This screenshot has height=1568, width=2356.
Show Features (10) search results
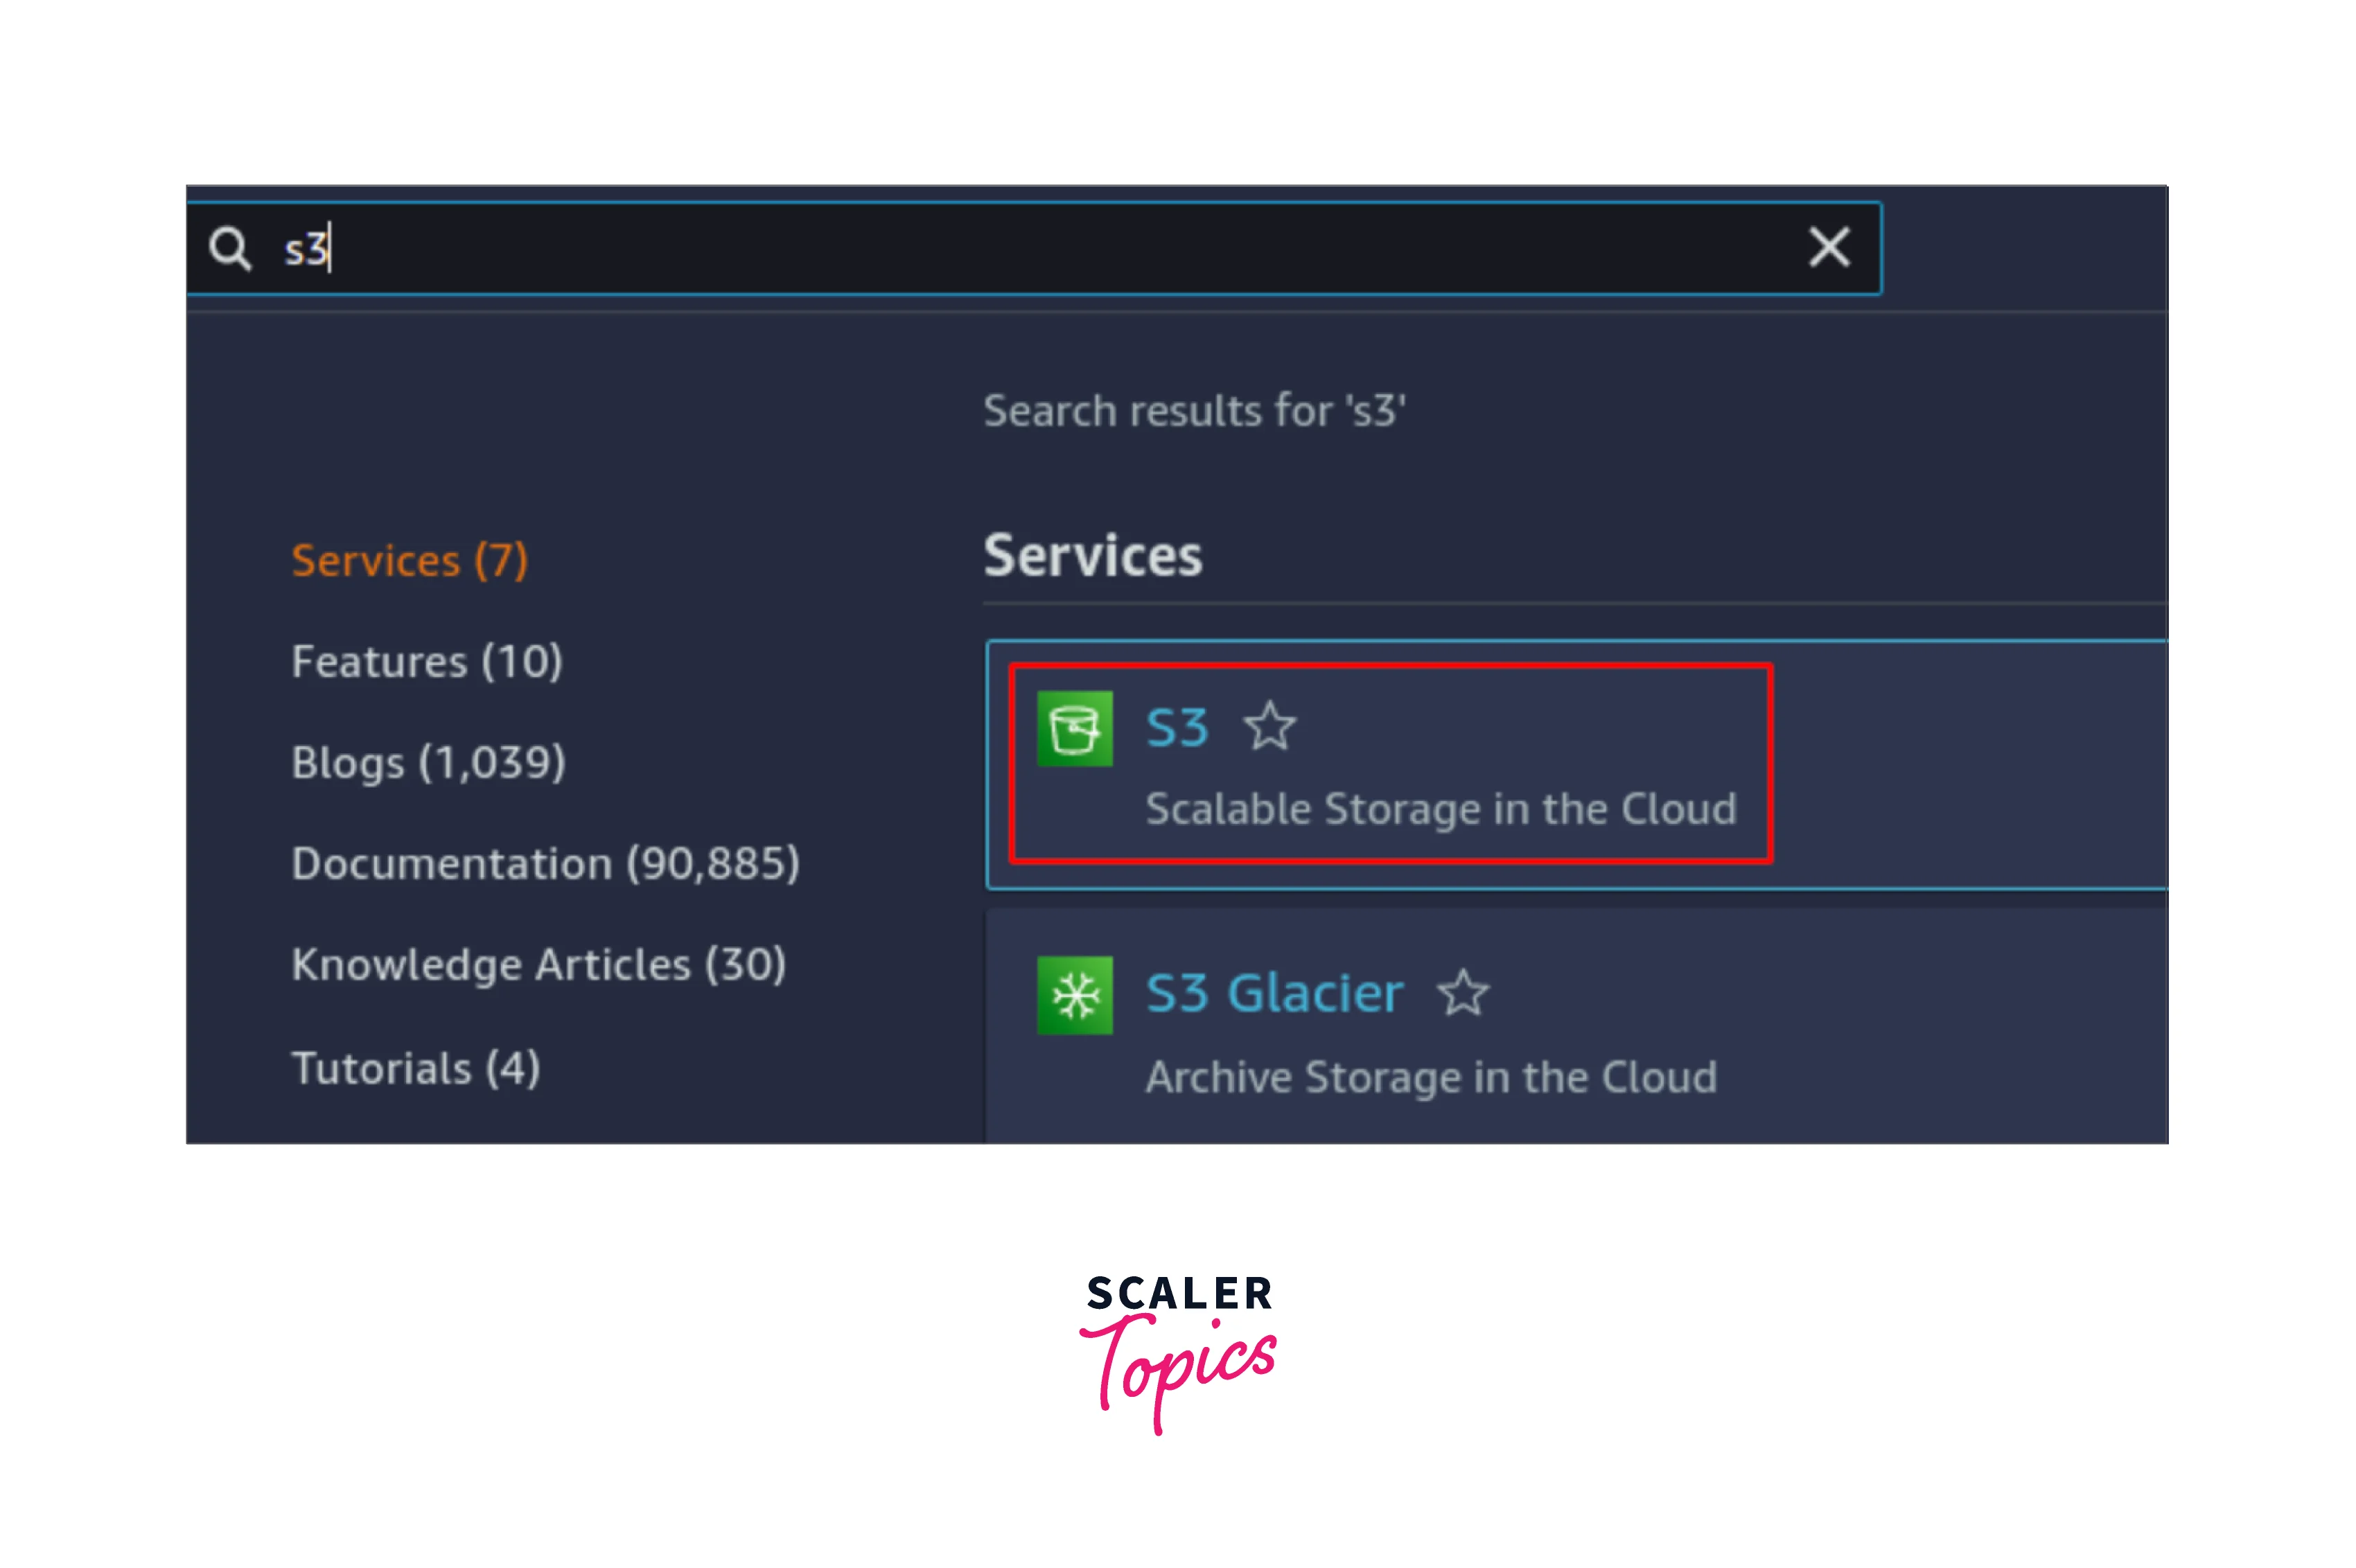(x=427, y=662)
